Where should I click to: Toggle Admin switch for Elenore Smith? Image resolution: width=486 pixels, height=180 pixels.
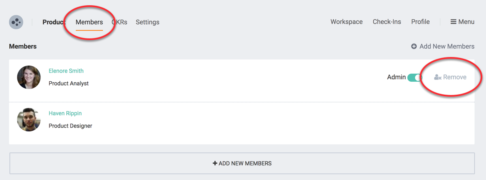click(414, 77)
